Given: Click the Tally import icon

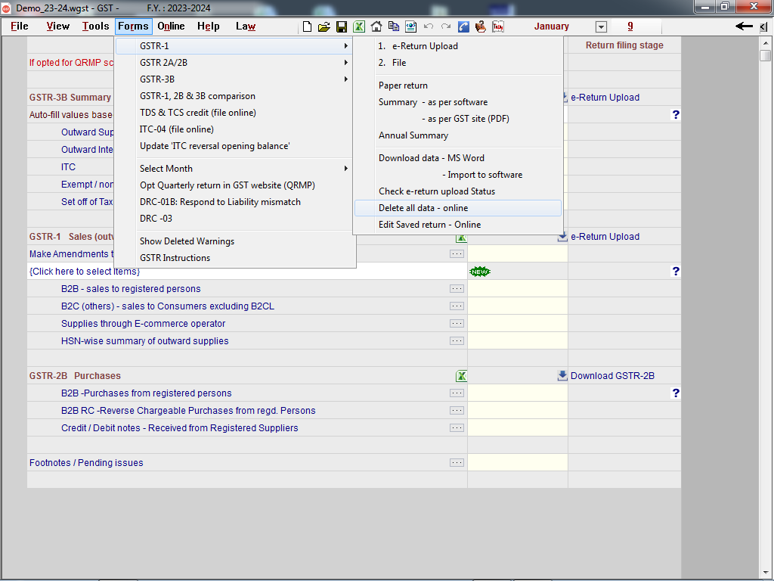Looking at the screenshot, I should [498, 26].
